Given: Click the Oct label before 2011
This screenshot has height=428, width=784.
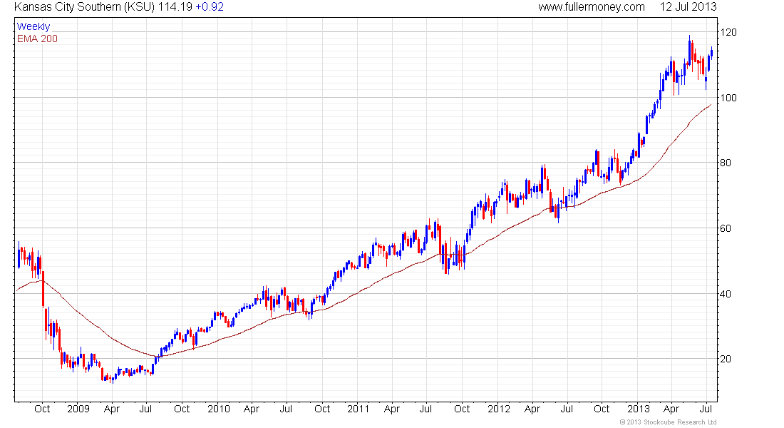Looking at the screenshot, I should click(x=322, y=409).
